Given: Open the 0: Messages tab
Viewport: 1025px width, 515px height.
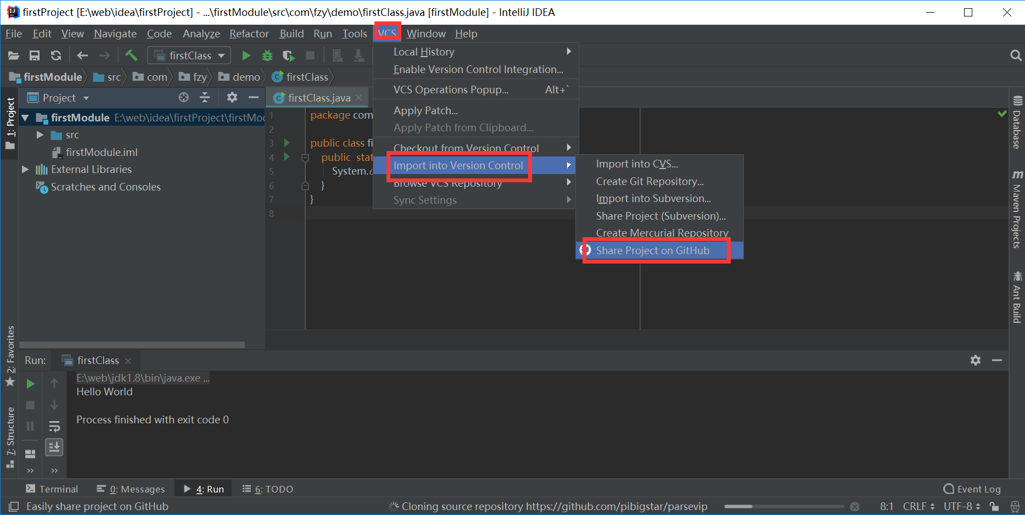Looking at the screenshot, I should pos(131,489).
